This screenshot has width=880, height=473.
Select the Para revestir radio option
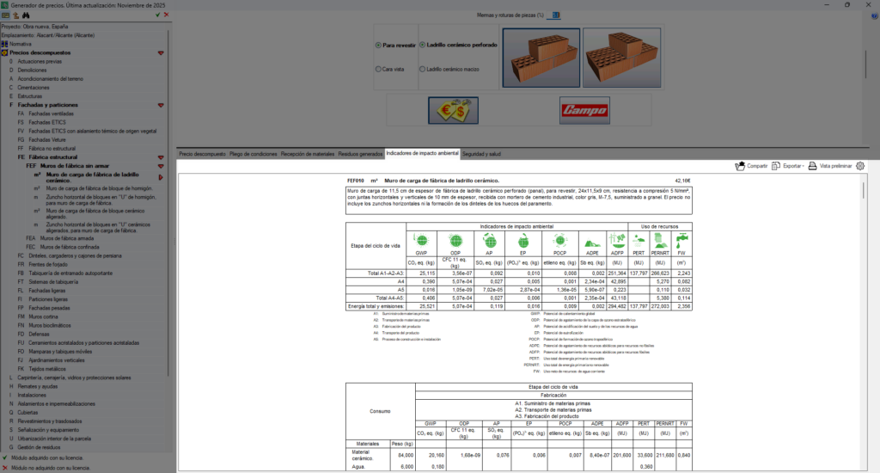point(378,45)
